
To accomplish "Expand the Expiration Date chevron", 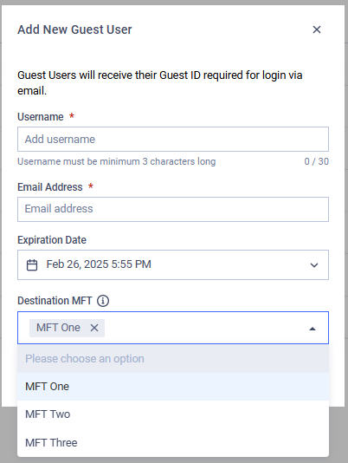I will pyautogui.click(x=314, y=265).
